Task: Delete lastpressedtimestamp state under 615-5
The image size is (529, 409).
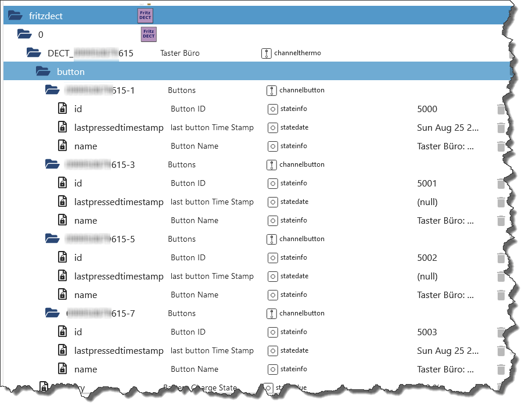Action: coord(501,277)
